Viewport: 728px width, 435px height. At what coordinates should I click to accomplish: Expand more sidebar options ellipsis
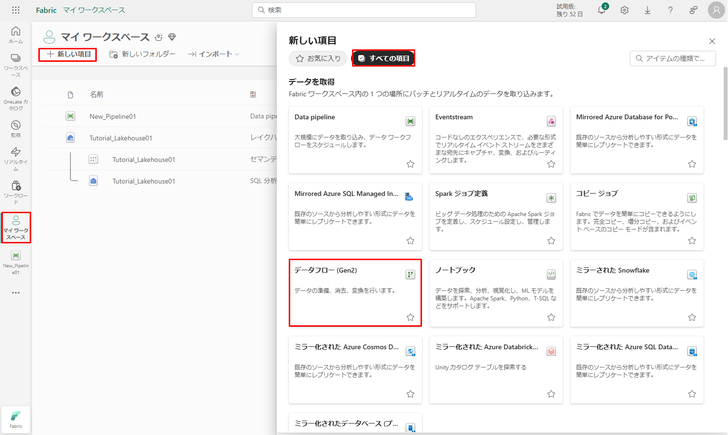(16, 293)
